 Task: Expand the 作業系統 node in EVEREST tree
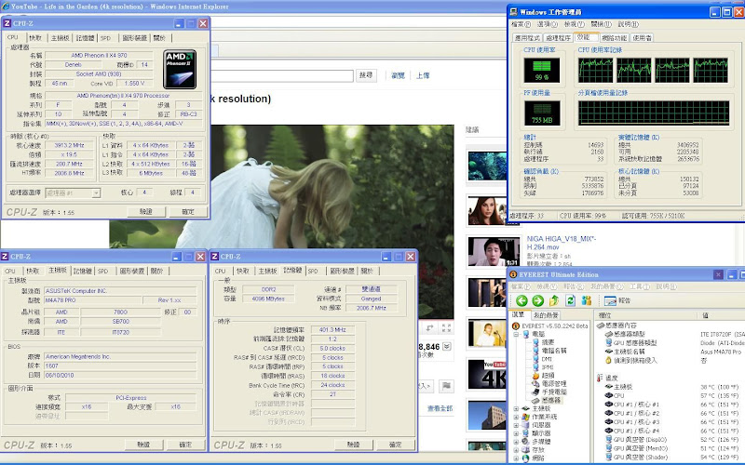click(516, 417)
